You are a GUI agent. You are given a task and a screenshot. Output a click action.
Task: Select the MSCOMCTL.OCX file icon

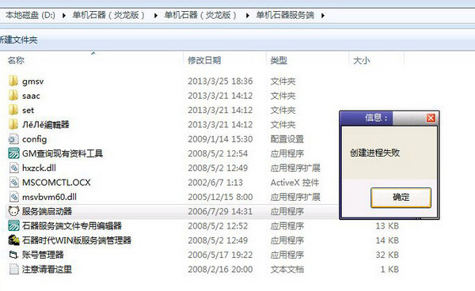pyautogui.click(x=14, y=183)
